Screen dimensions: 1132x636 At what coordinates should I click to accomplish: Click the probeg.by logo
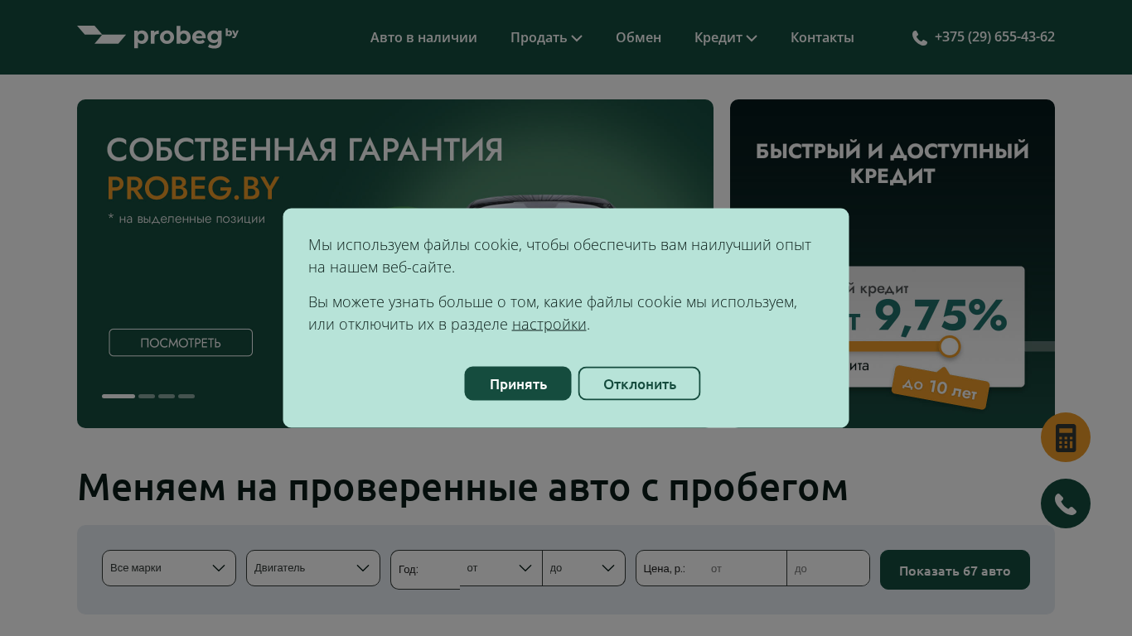point(158,36)
